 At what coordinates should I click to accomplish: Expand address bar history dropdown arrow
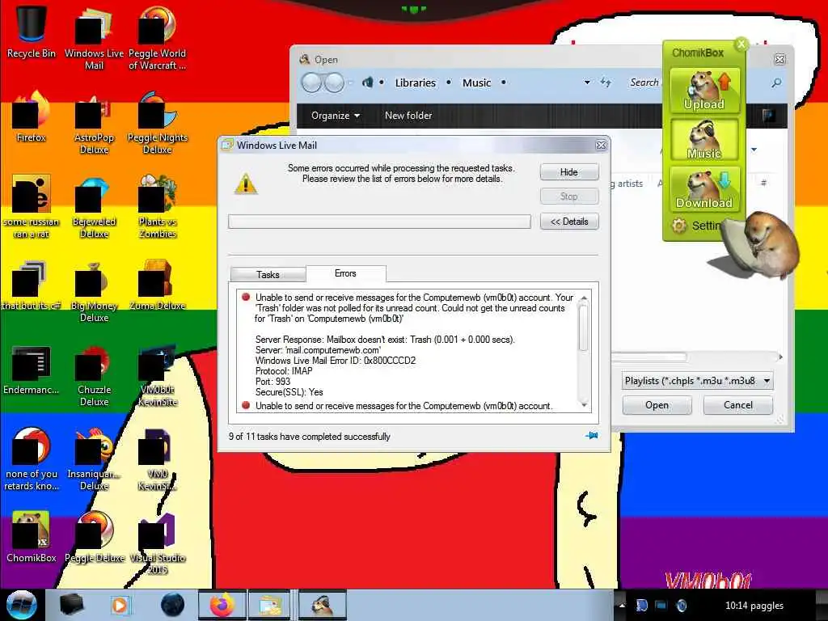587,83
